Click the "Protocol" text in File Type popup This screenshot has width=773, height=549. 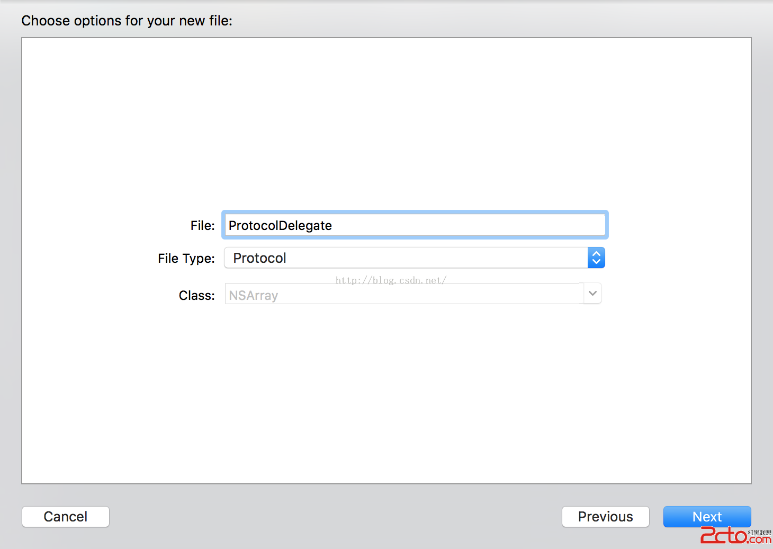(x=259, y=258)
